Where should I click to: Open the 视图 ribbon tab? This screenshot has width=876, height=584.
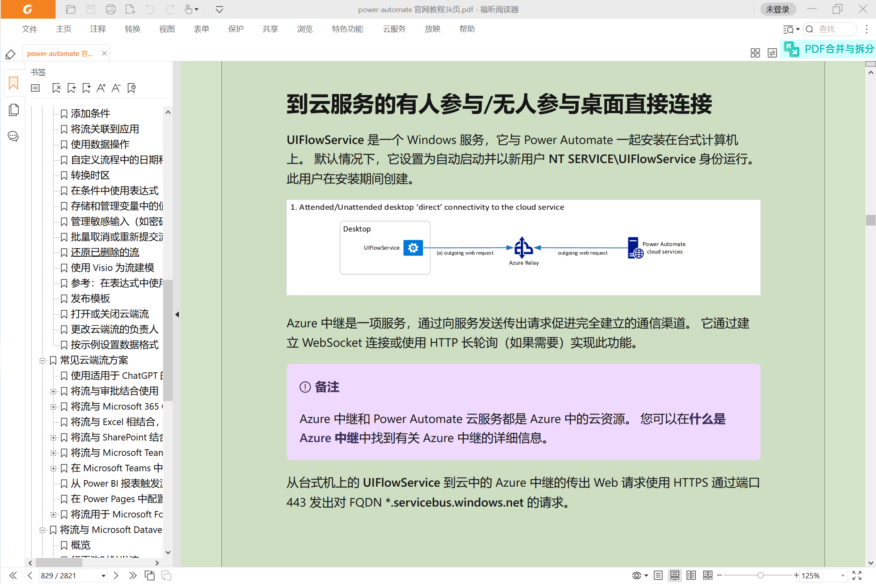167,29
